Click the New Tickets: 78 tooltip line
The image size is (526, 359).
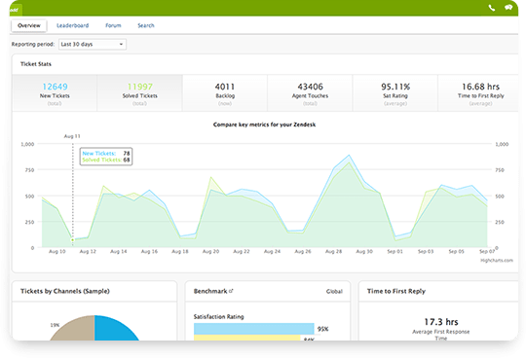click(x=106, y=153)
